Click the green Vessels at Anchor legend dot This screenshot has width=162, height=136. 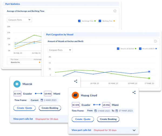tap(136, 49)
